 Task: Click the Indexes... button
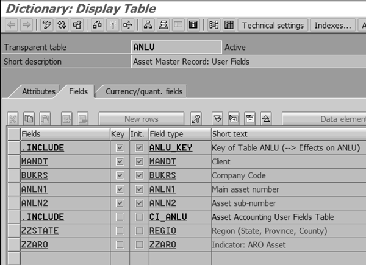(x=332, y=25)
